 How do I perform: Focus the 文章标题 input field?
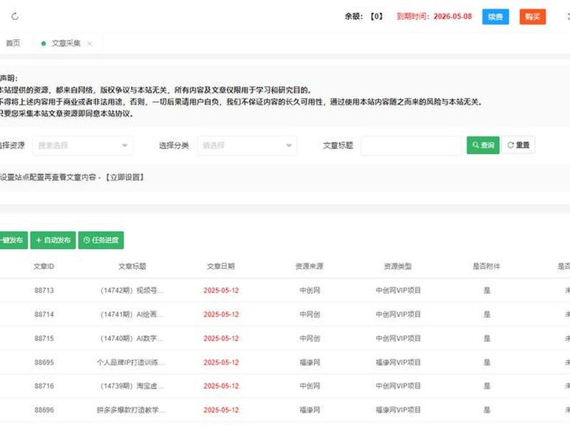point(412,146)
